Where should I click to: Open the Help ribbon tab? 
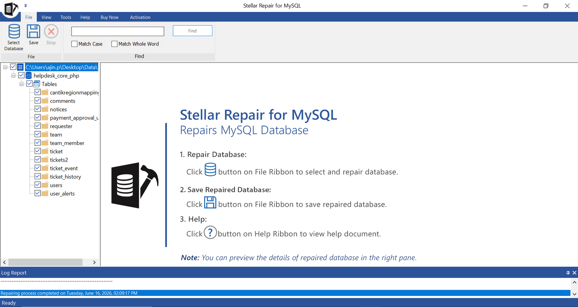coord(85,17)
